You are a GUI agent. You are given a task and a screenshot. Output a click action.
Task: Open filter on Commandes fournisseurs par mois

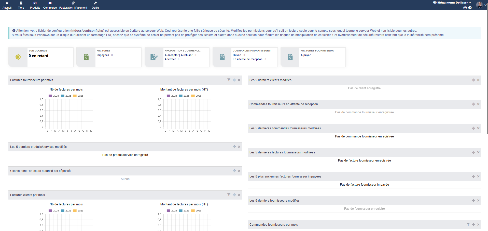(x=468, y=225)
